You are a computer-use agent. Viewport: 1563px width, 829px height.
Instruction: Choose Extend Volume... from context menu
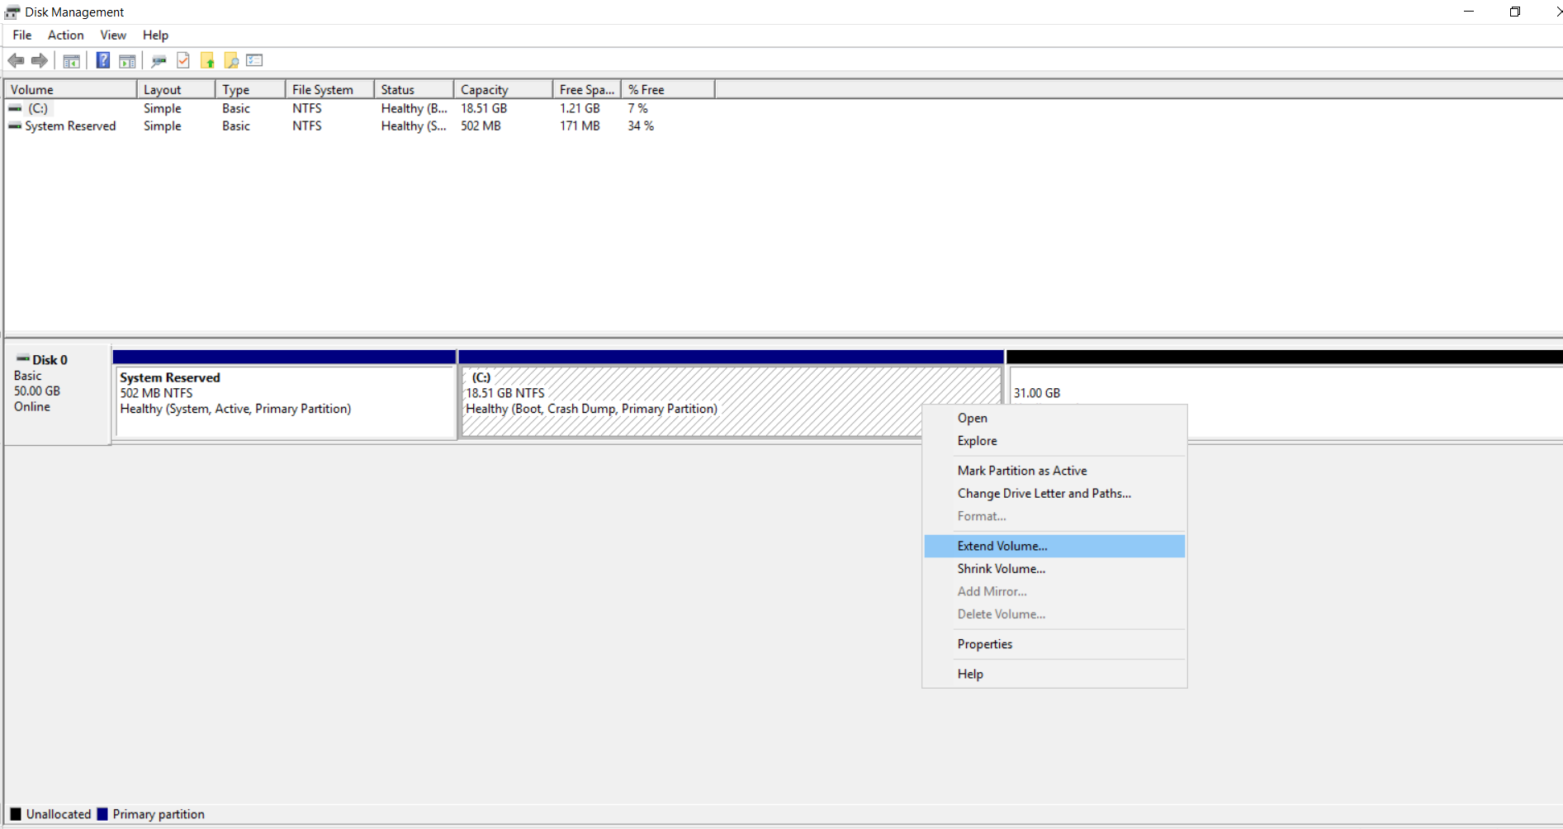(x=1054, y=546)
